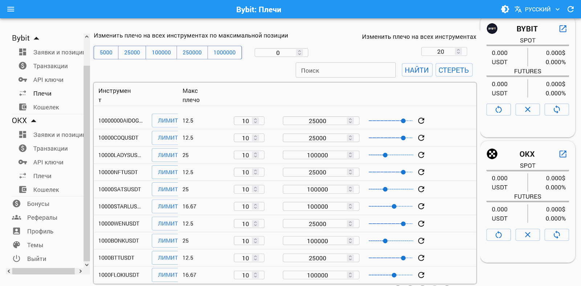Screen dimensions: 581x286
Task: Reset row 10000NFTUSDT with refresh icon
Action: 421,172
